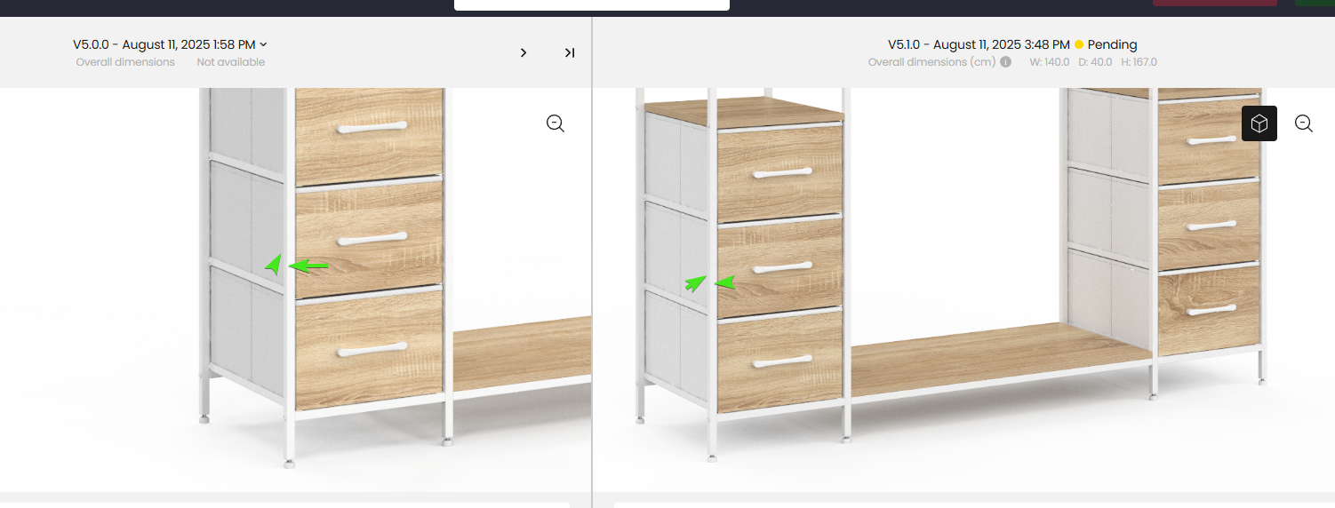Go to the next version arrow
This screenshot has height=508, width=1335.
(x=524, y=53)
